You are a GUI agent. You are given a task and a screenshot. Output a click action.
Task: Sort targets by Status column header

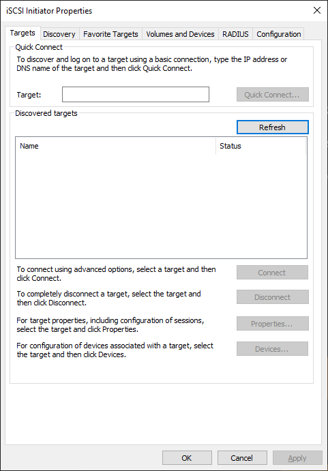261,146
